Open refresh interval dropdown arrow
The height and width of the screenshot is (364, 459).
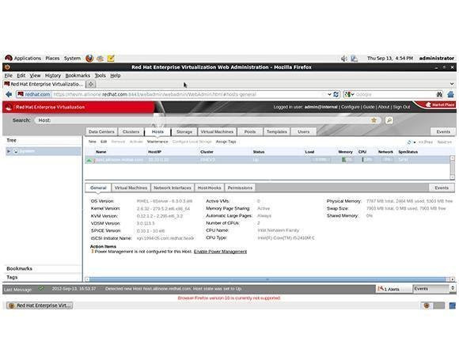[415, 142]
